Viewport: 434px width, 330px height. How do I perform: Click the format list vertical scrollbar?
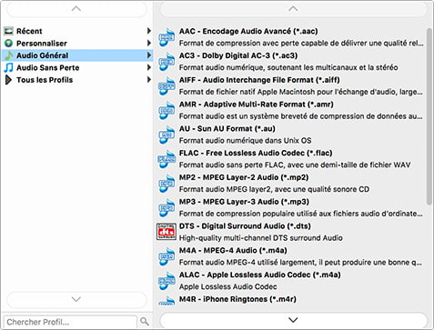tap(429, 116)
